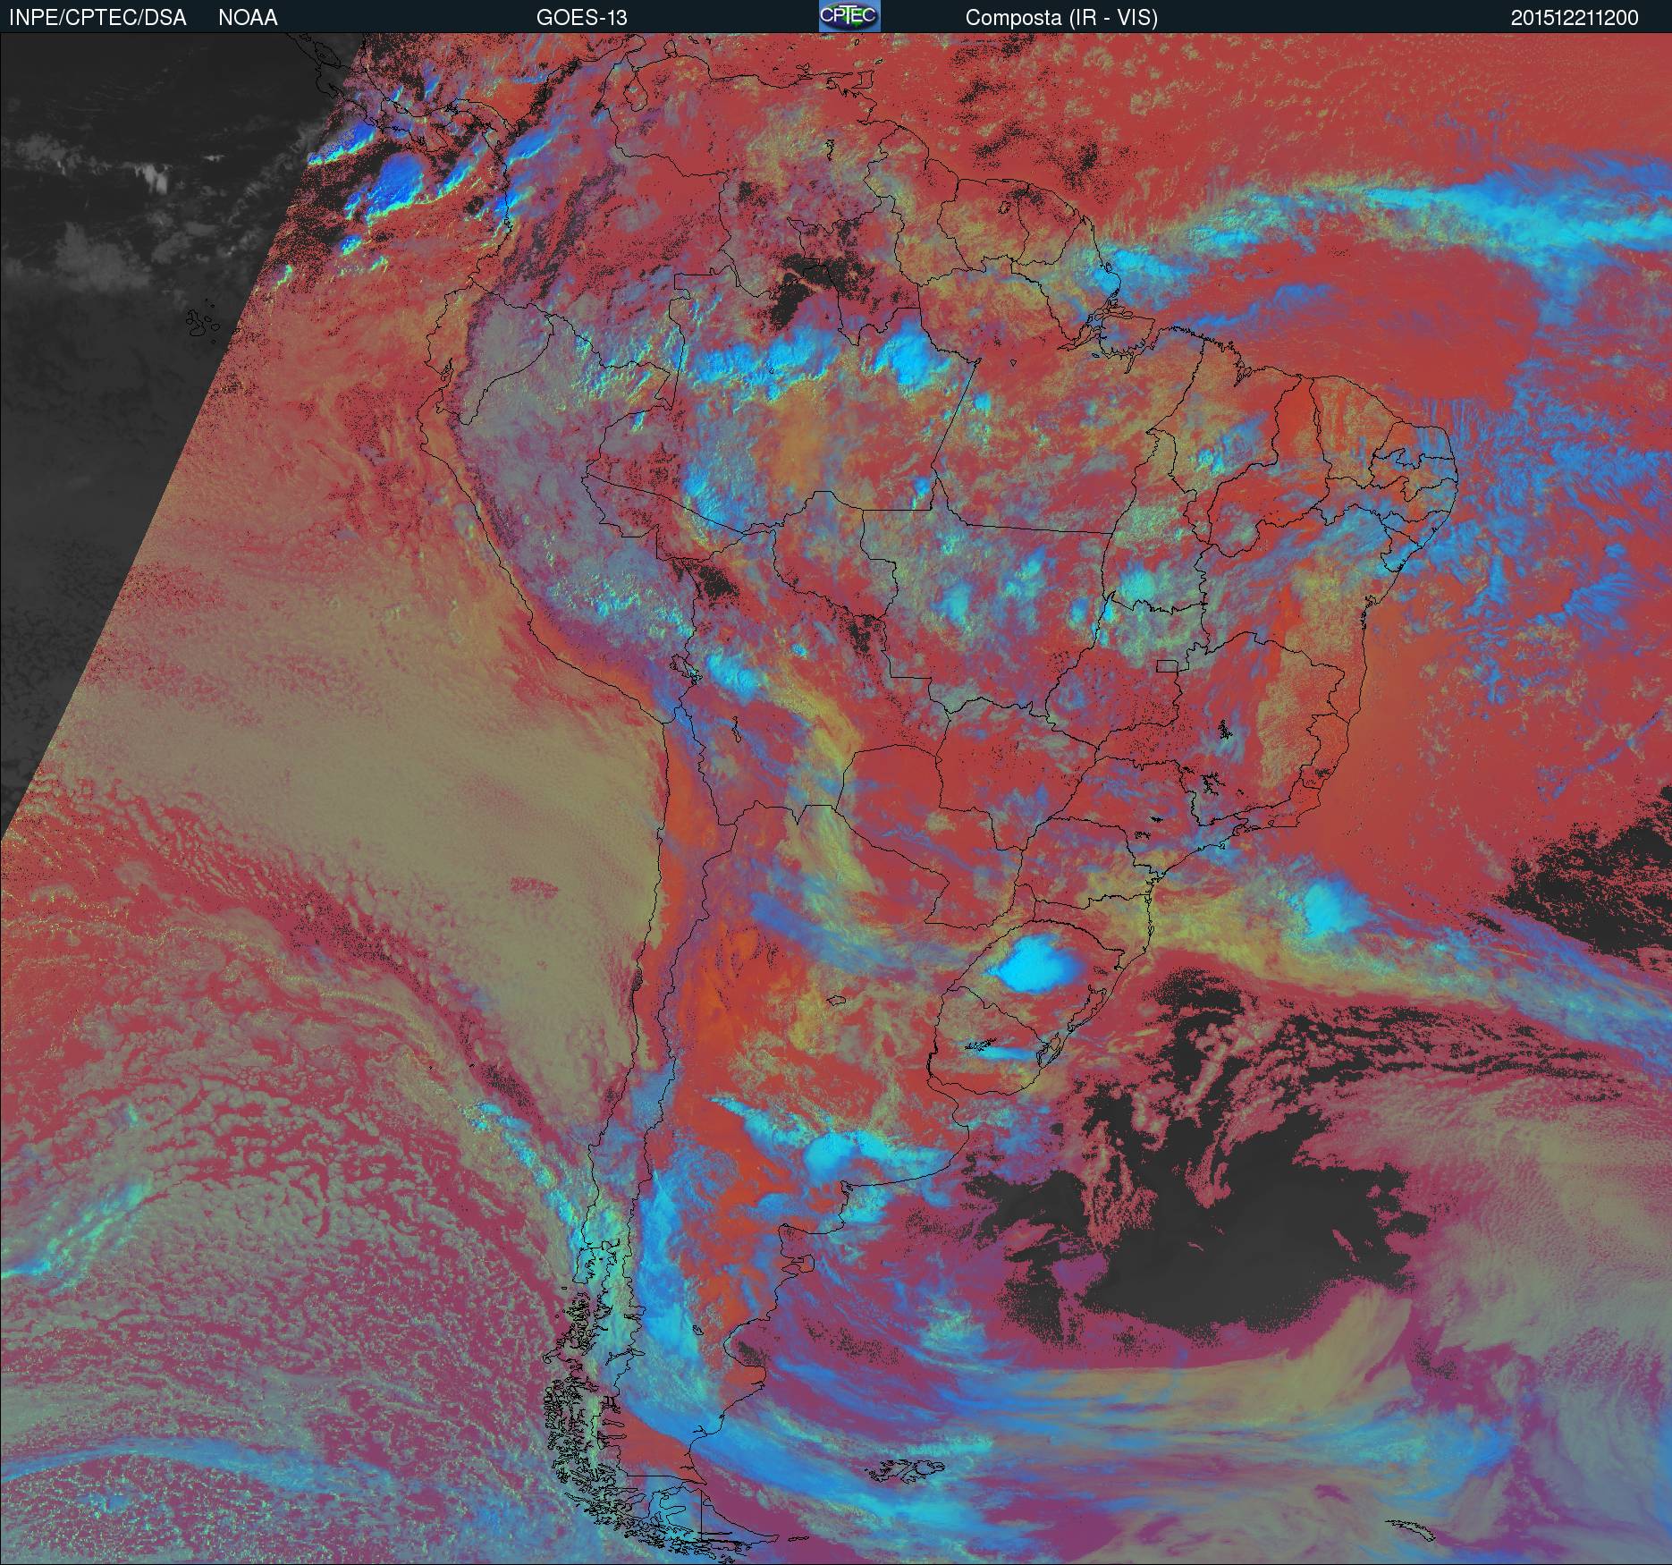Click the INPE/CPTEC/DSA header text
This screenshot has height=1565, width=1672.
97,18
